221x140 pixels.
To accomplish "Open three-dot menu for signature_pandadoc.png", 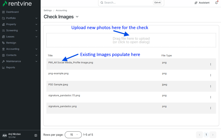I will tap(210, 108).
